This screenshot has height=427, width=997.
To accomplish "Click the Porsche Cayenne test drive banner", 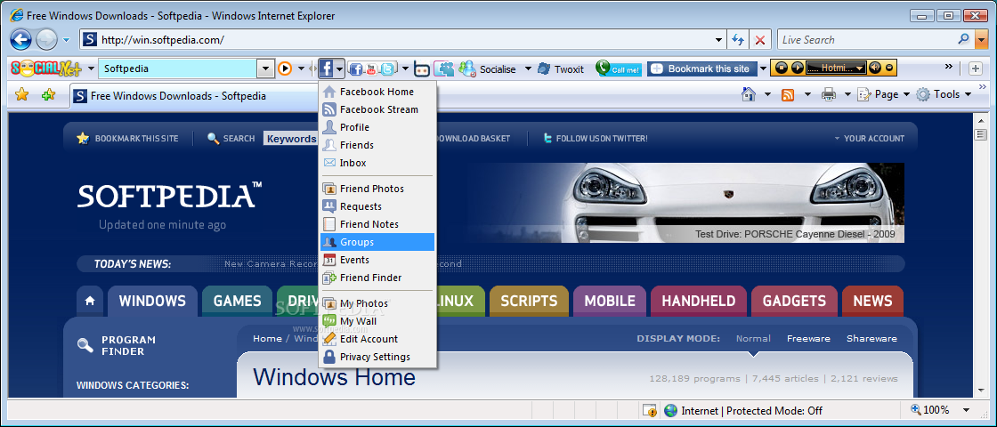I will coord(684,203).
